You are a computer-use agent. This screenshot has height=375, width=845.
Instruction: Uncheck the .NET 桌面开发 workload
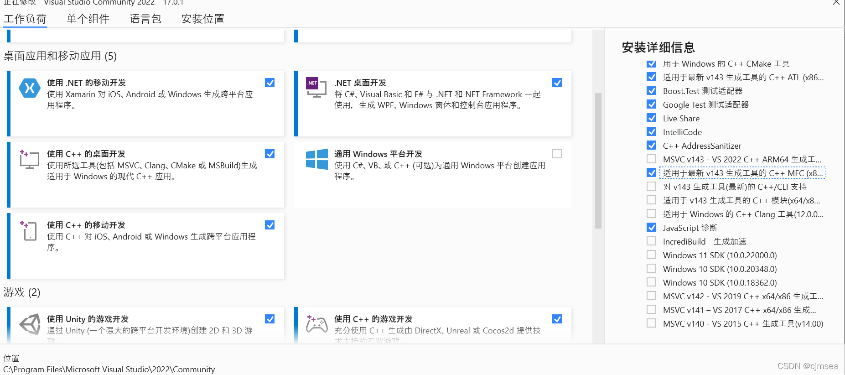click(x=557, y=83)
